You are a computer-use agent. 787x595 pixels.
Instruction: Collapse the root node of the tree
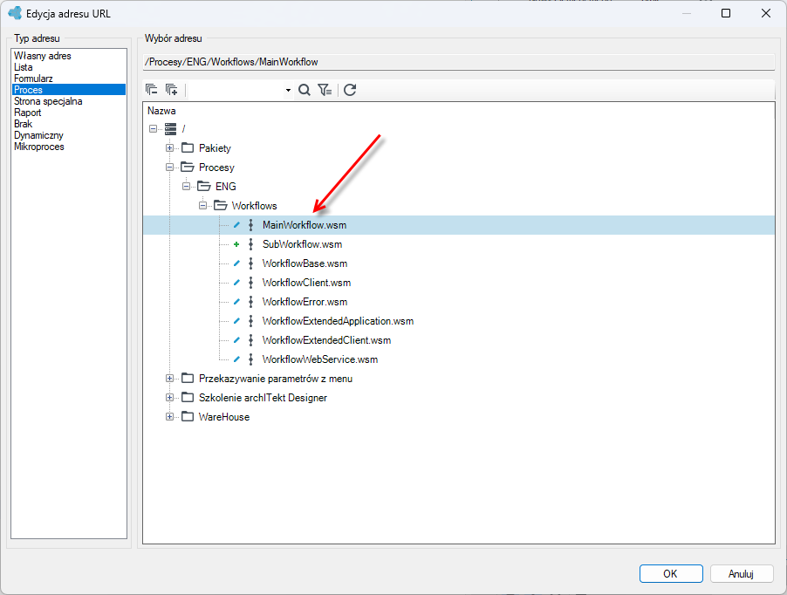pos(153,129)
